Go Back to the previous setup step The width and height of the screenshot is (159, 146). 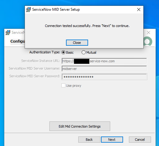pos(89,140)
